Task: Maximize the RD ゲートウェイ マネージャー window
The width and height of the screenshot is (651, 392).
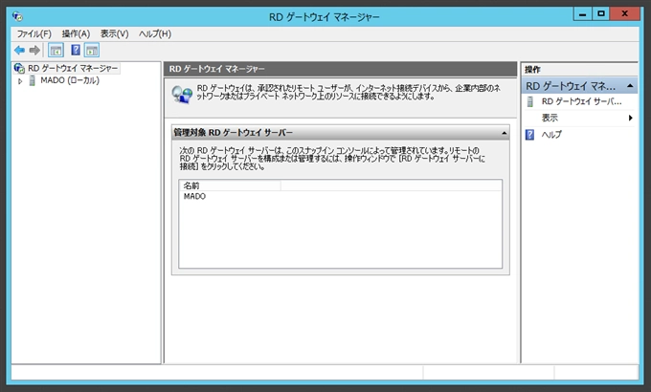Action: coord(601,13)
